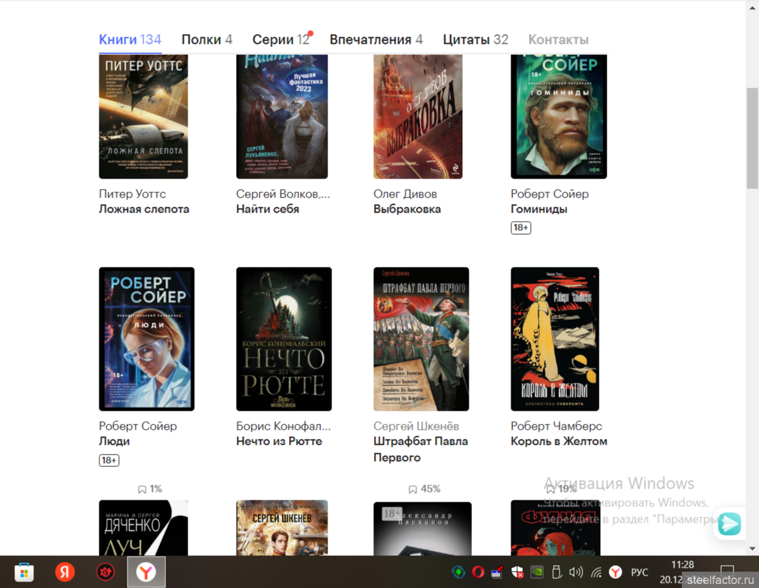
Task: Open the Контакты tab
Action: click(x=558, y=40)
